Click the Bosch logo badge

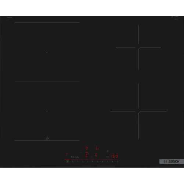coord(171,162)
